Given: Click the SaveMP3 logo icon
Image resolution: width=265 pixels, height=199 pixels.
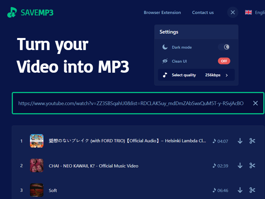Looking at the screenshot, I should point(12,12).
